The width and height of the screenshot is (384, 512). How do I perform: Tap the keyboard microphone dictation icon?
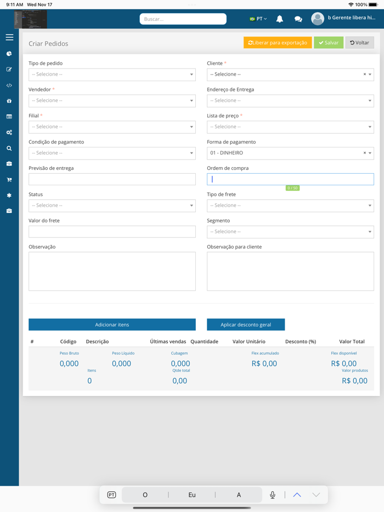272,495
